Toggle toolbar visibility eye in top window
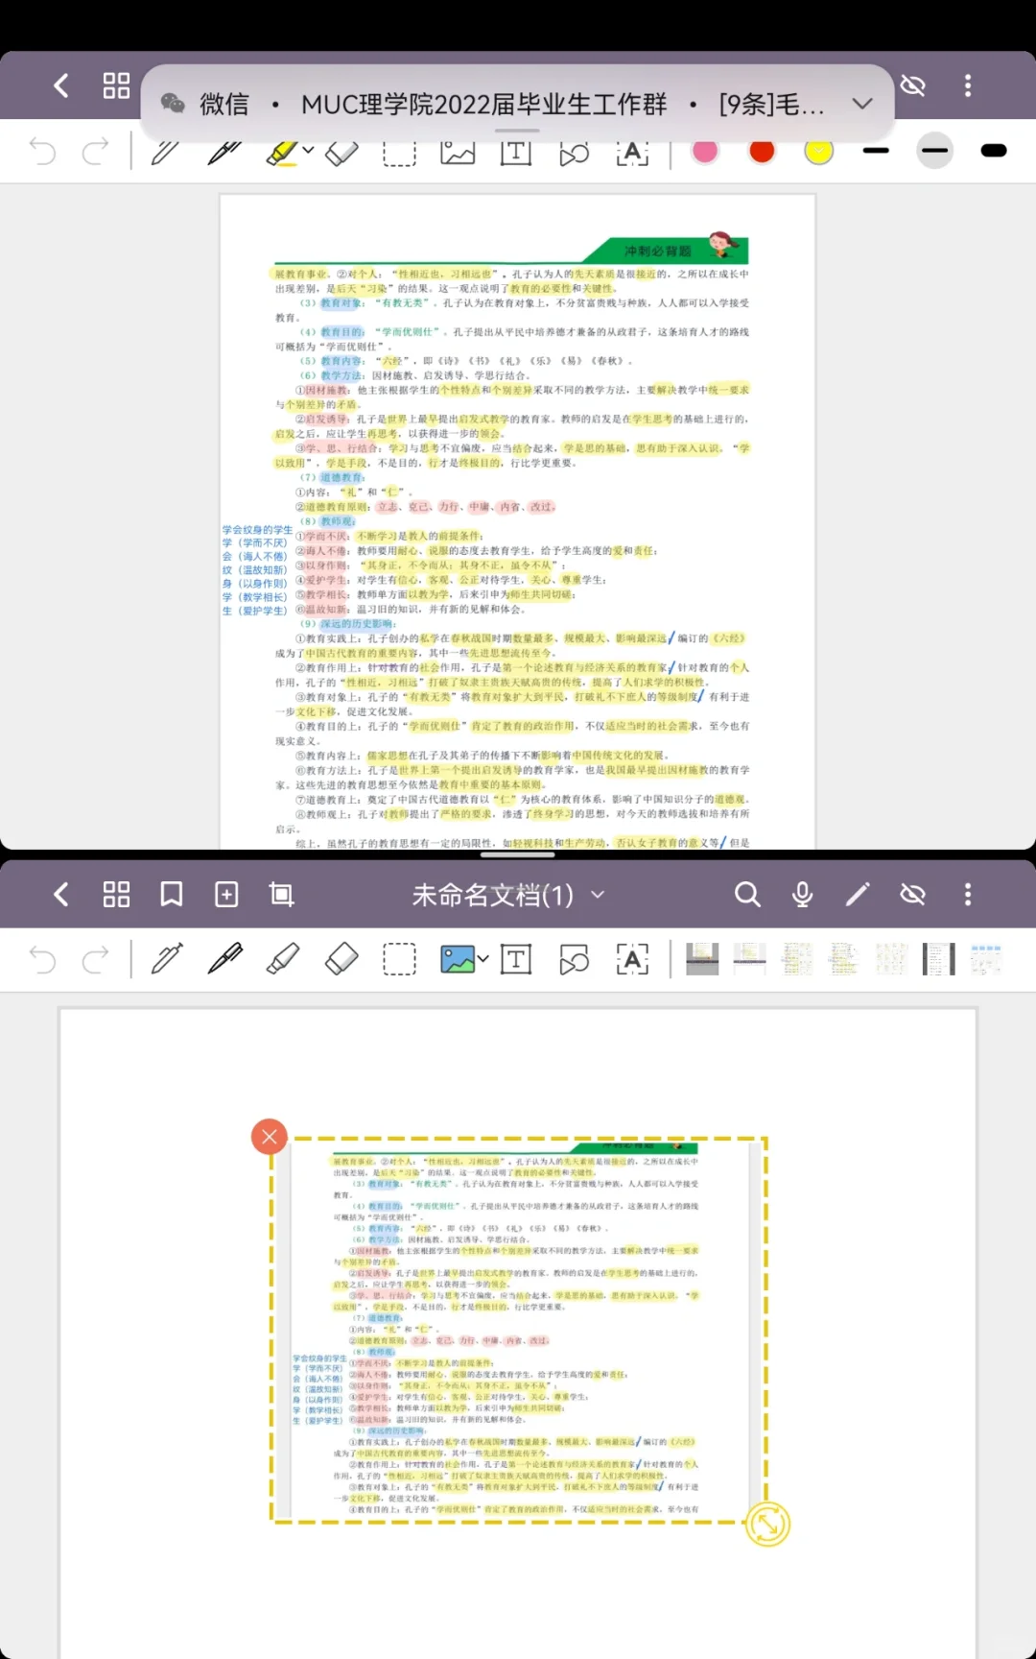 (912, 85)
